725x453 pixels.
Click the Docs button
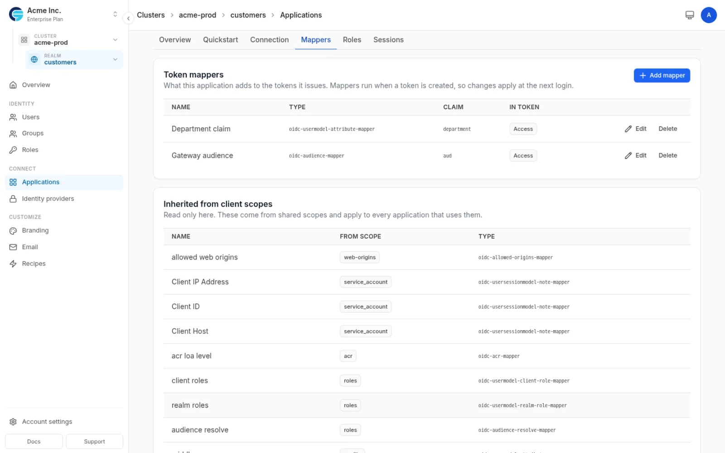coord(34,442)
